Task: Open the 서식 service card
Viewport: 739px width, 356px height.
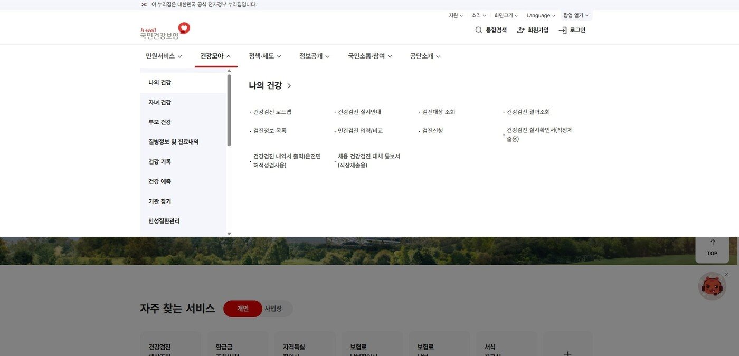Action: pos(507,344)
